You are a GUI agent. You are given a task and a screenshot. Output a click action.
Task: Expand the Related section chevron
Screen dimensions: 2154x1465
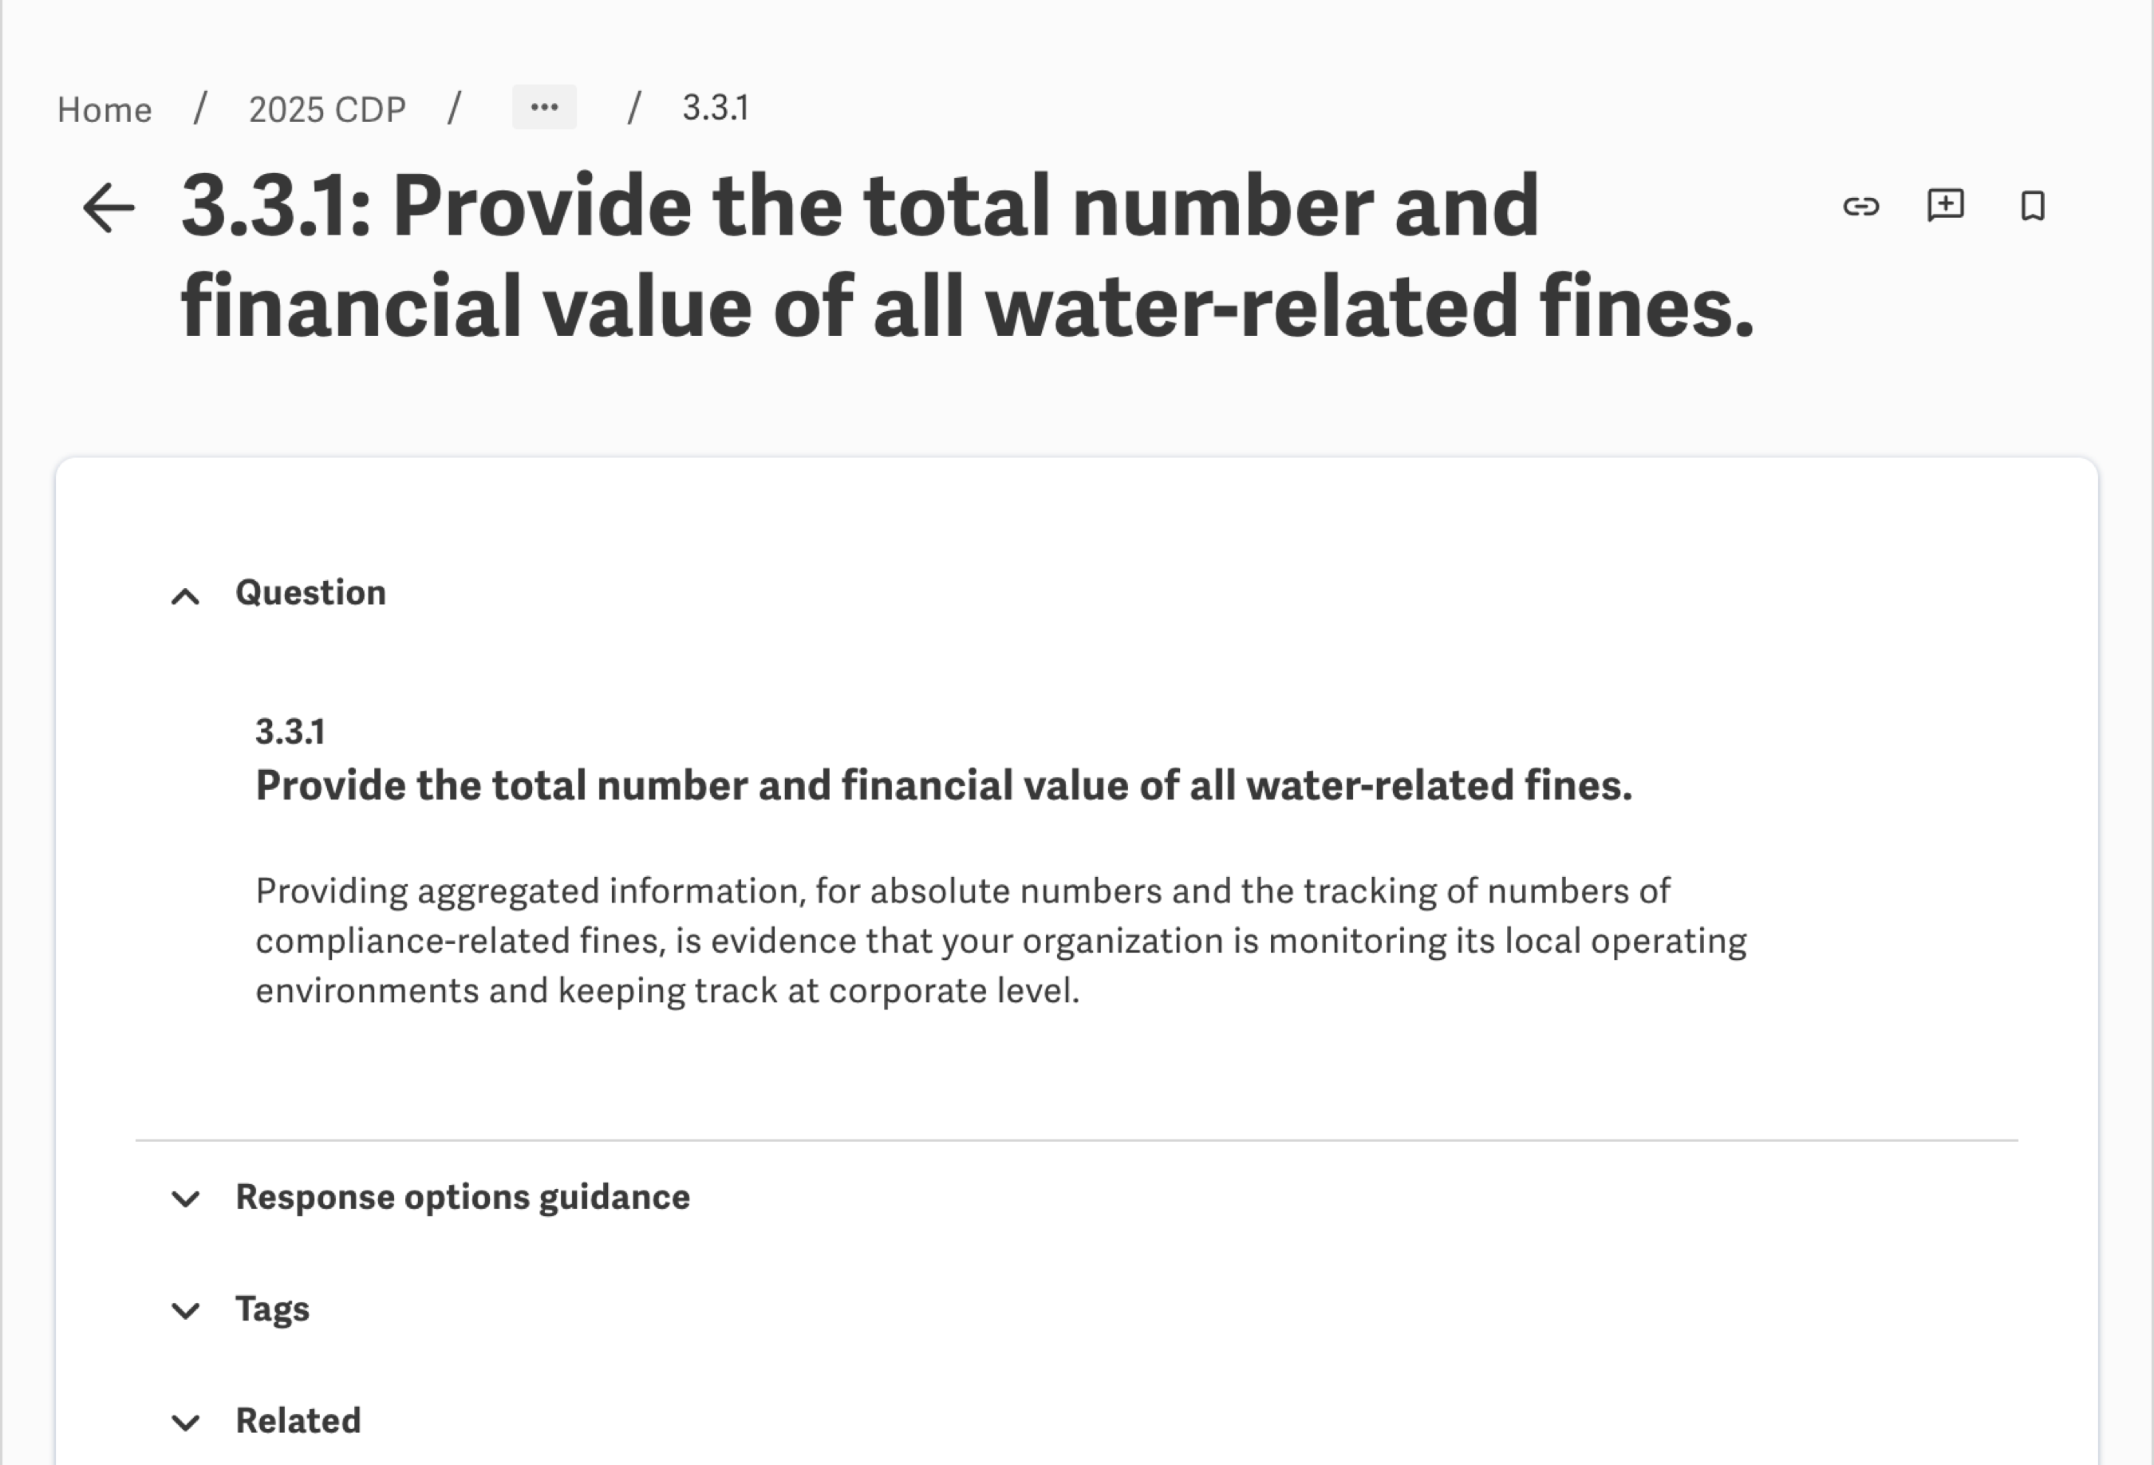(185, 1423)
